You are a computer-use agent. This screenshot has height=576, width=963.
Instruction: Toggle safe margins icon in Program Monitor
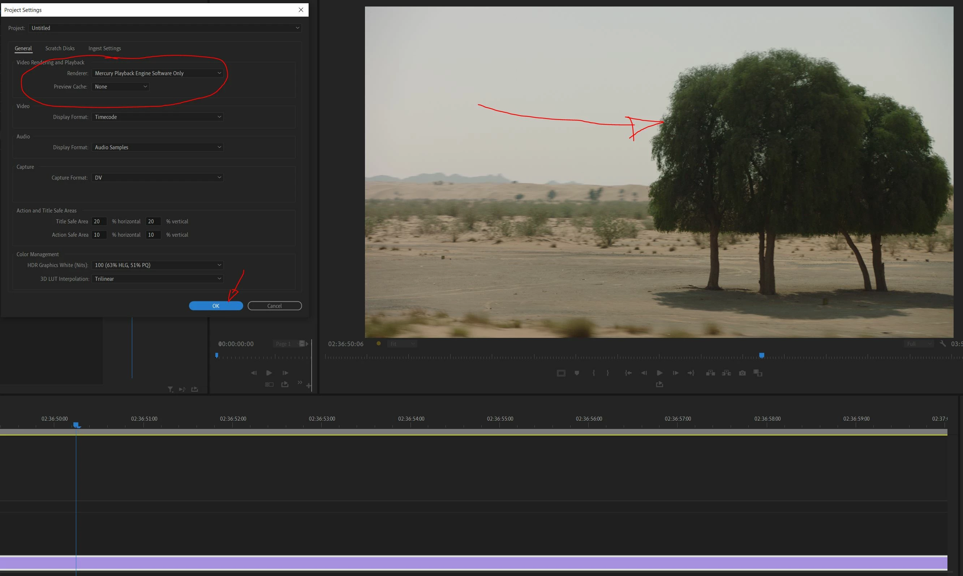coord(561,373)
